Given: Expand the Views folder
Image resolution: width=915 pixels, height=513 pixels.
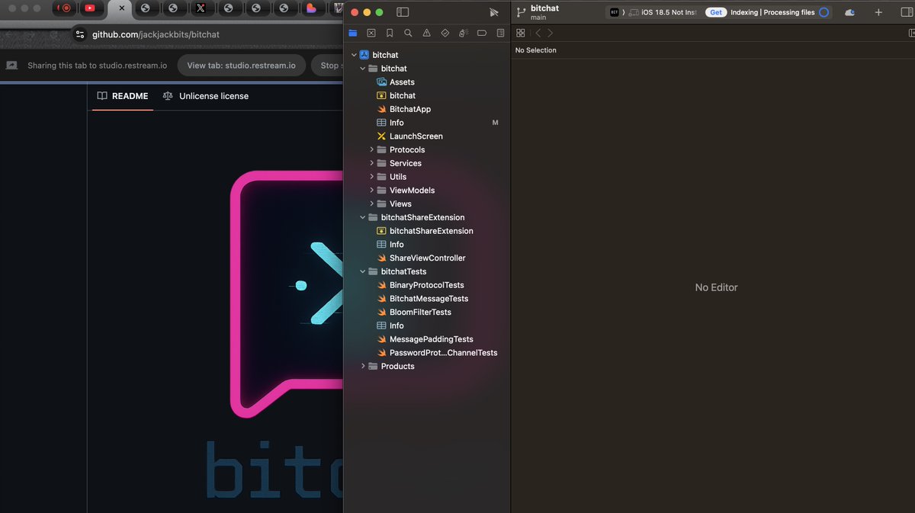Looking at the screenshot, I should pos(372,204).
